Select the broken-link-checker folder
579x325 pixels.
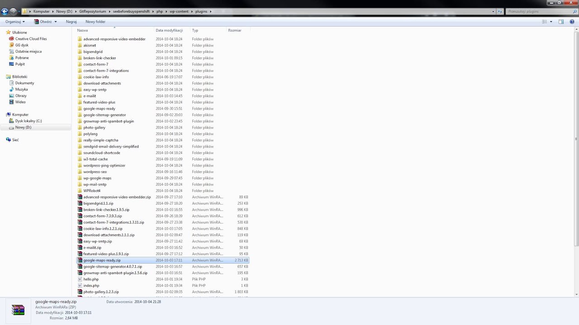100,58
